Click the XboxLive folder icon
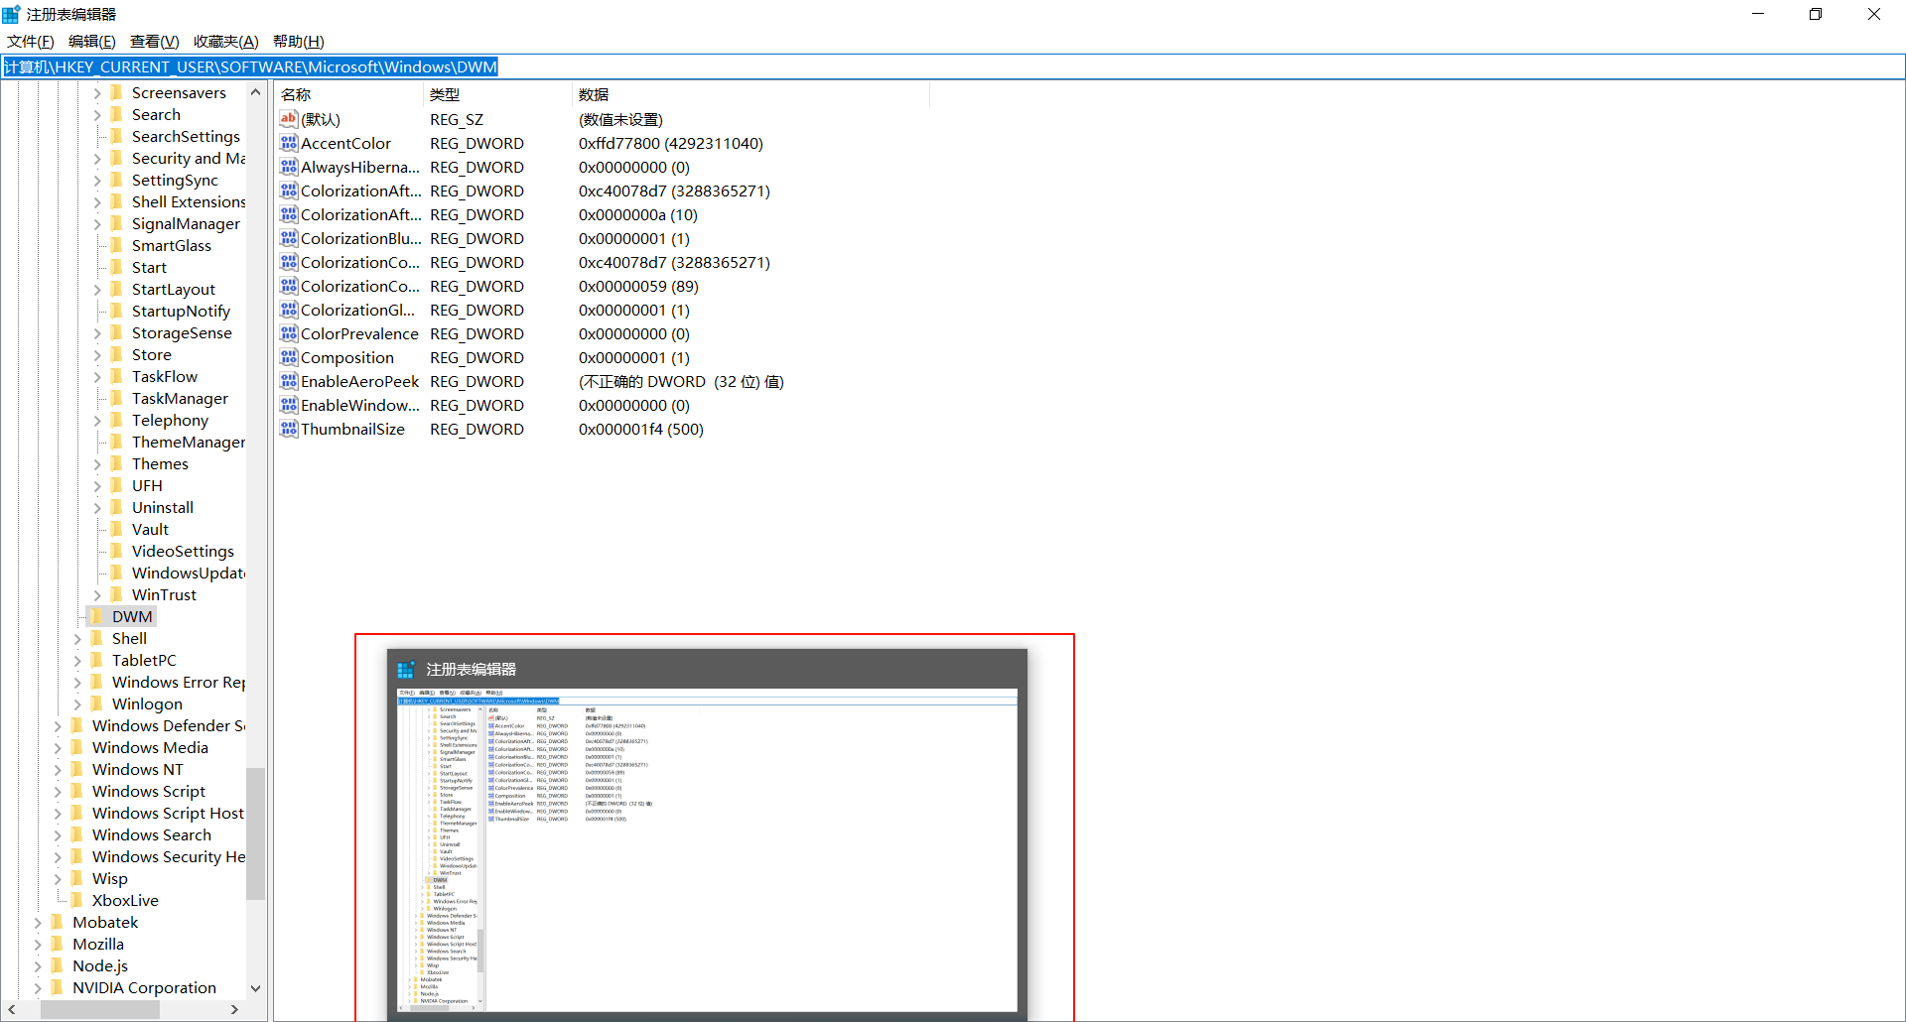This screenshot has width=1906, height=1022. pos(77,900)
